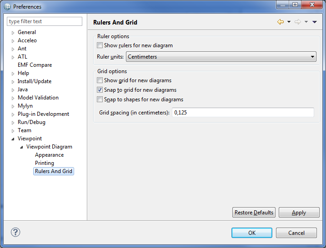Click the help question mark icon
The width and height of the screenshot is (326, 248).
point(15,232)
